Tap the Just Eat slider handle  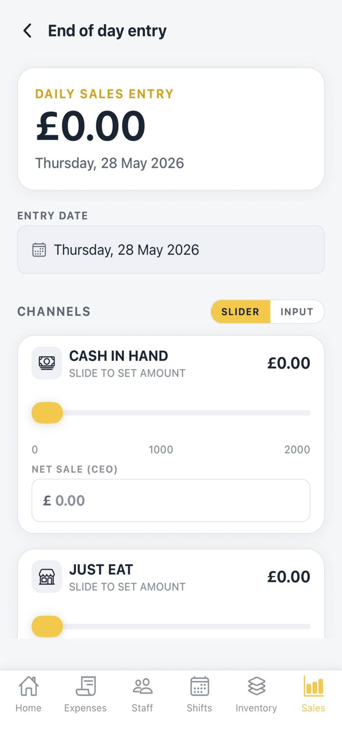47,626
